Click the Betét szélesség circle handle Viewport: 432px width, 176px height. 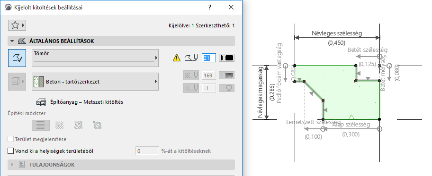point(379,57)
